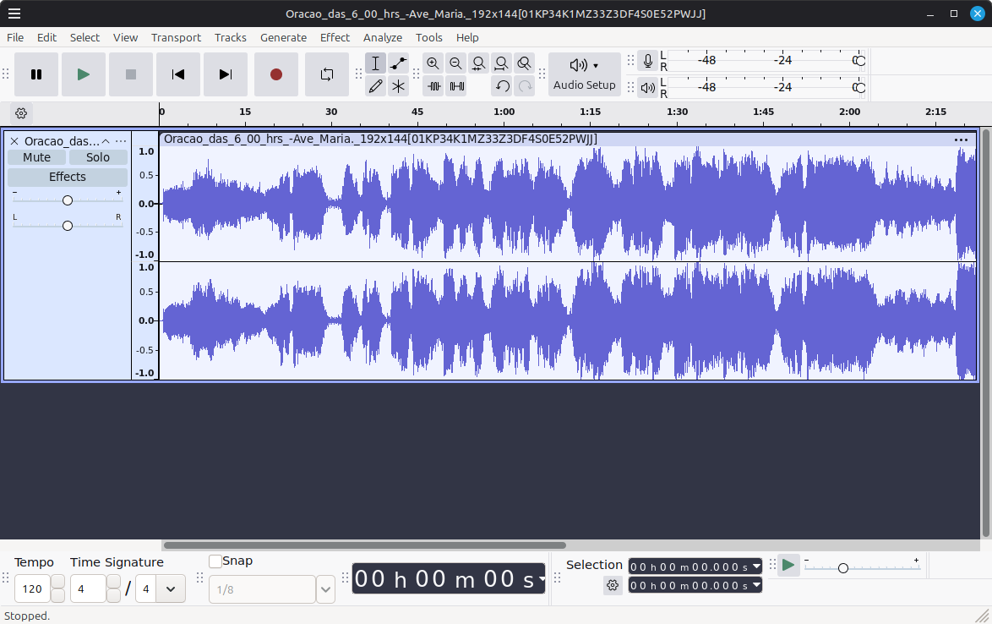
Task: Adjust the track gain slider
Action: pos(68,200)
